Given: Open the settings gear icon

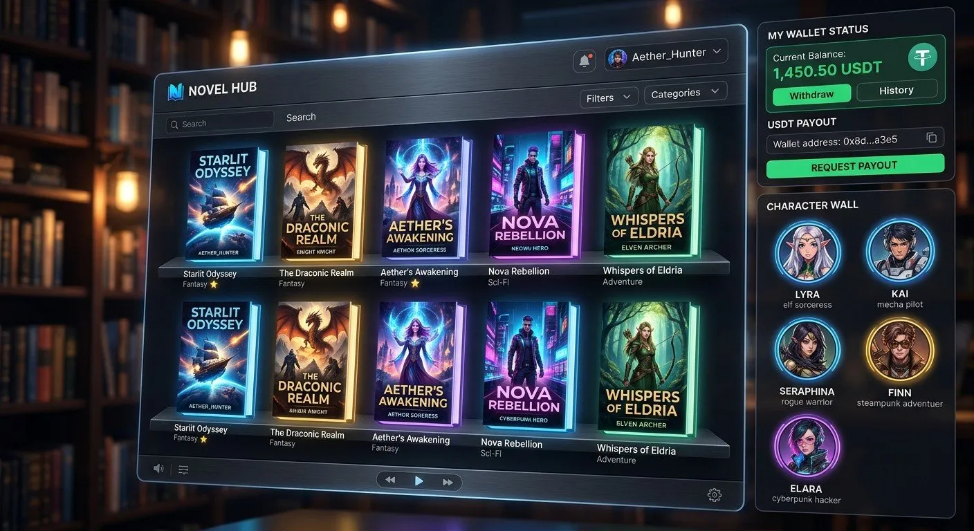Looking at the screenshot, I should 715,494.
